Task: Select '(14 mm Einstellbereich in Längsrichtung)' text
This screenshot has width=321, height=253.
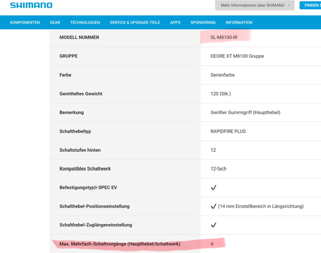Action: (261, 206)
